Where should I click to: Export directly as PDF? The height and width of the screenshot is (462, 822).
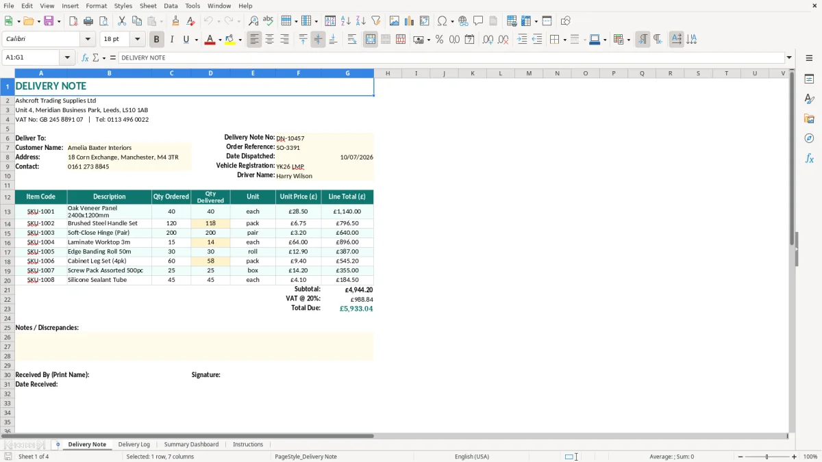(73, 21)
